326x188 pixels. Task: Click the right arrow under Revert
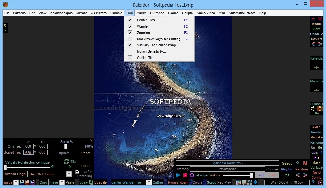point(320,44)
